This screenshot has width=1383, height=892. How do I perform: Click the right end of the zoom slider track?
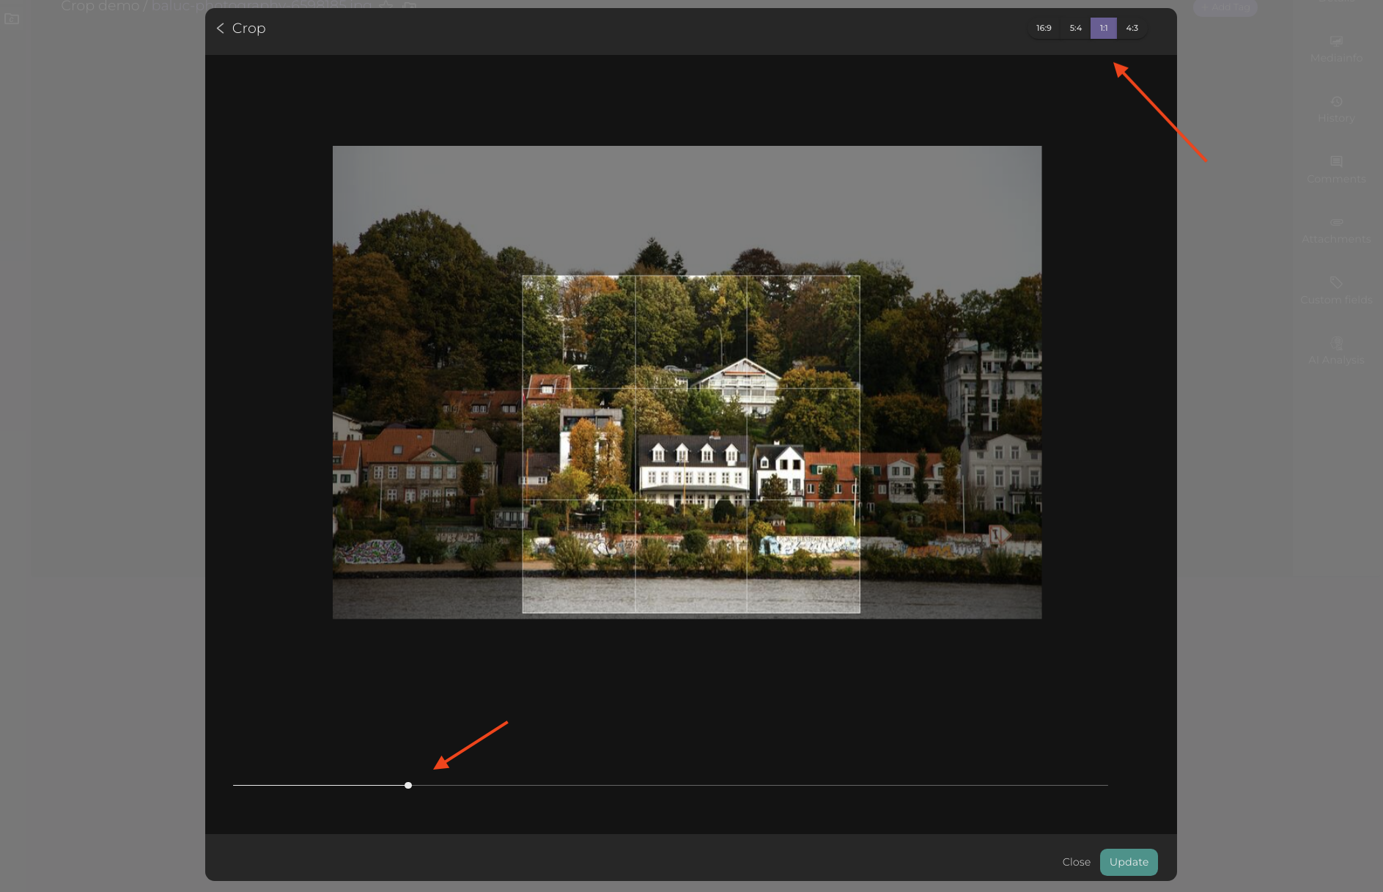click(1105, 785)
